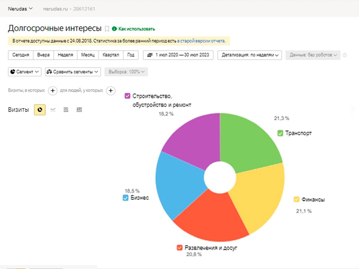The image size is (359, 269).
Task: Click plus button after 'для людей, у которых'
Action: pos(111,90)
